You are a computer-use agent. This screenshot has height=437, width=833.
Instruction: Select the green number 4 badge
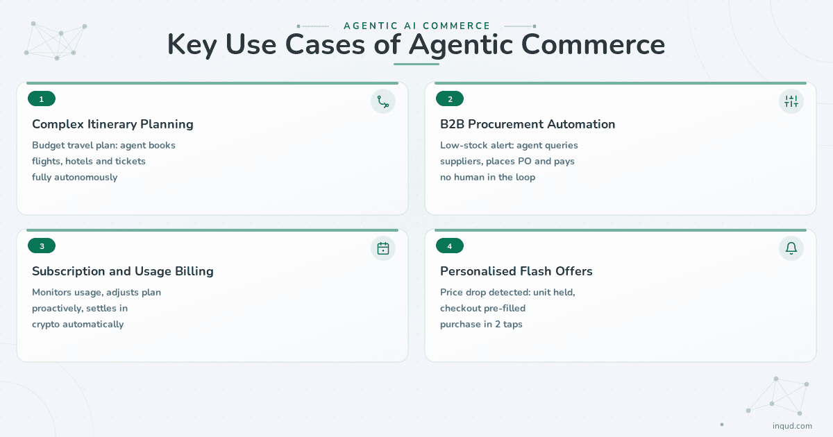(450, 246)
